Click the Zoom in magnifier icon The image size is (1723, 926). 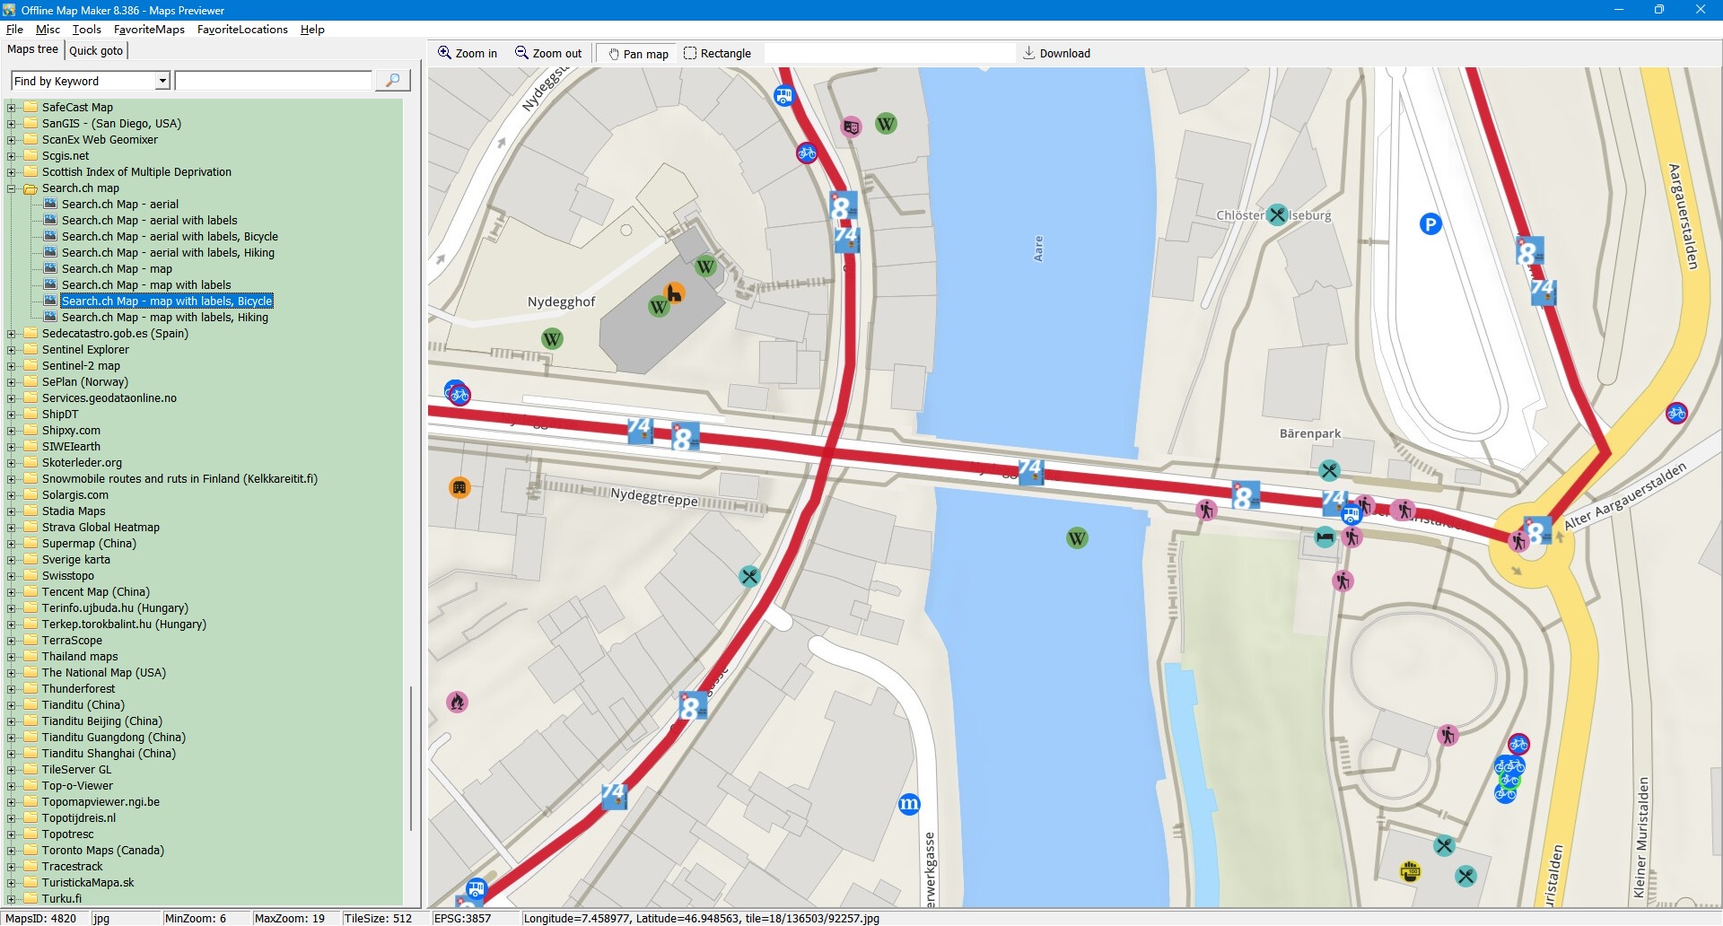[444, 53]
